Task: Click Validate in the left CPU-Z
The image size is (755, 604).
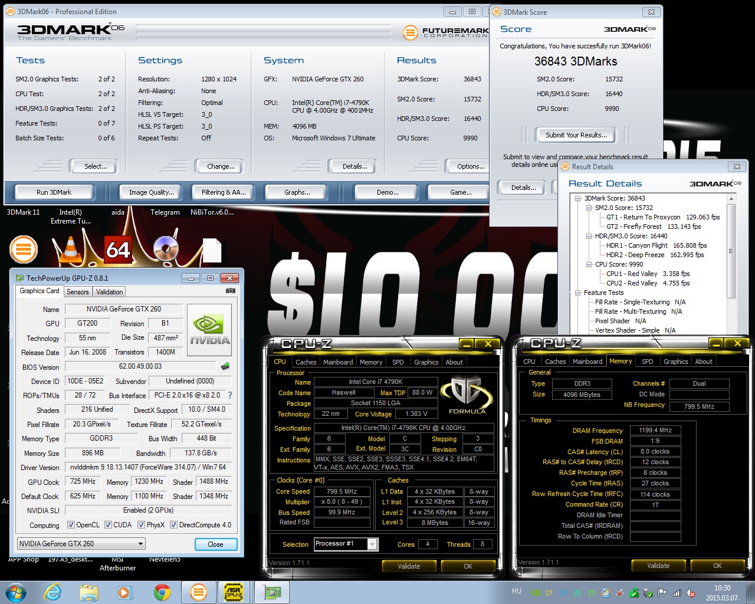Action: pos(409,566)
